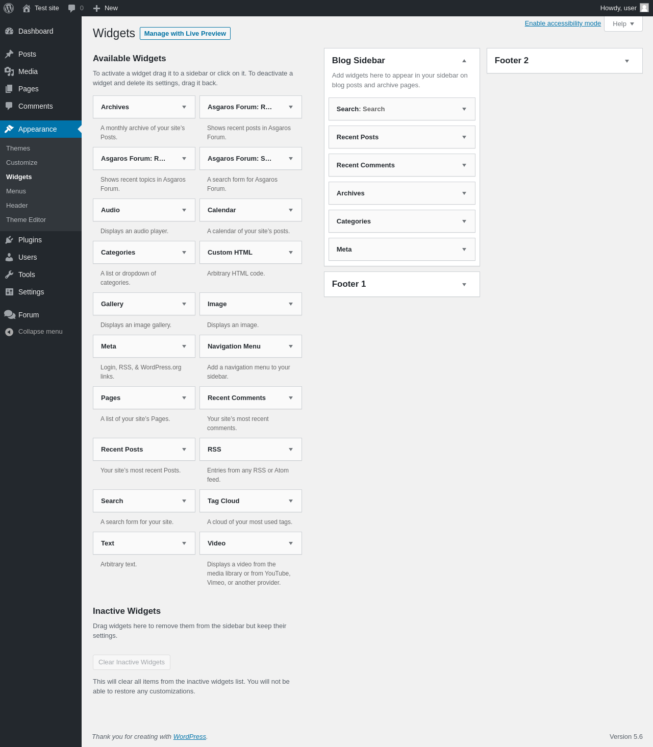
Task: Click the Image available widget title
Action: [217, 304]
